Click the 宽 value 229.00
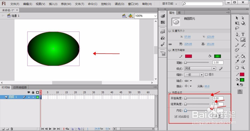This screenshot has height=131, width=250. (x=188, y=44)
